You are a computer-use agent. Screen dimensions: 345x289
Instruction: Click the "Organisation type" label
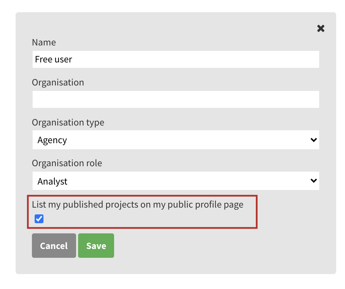pyautogui.click(x=68, y=122)
